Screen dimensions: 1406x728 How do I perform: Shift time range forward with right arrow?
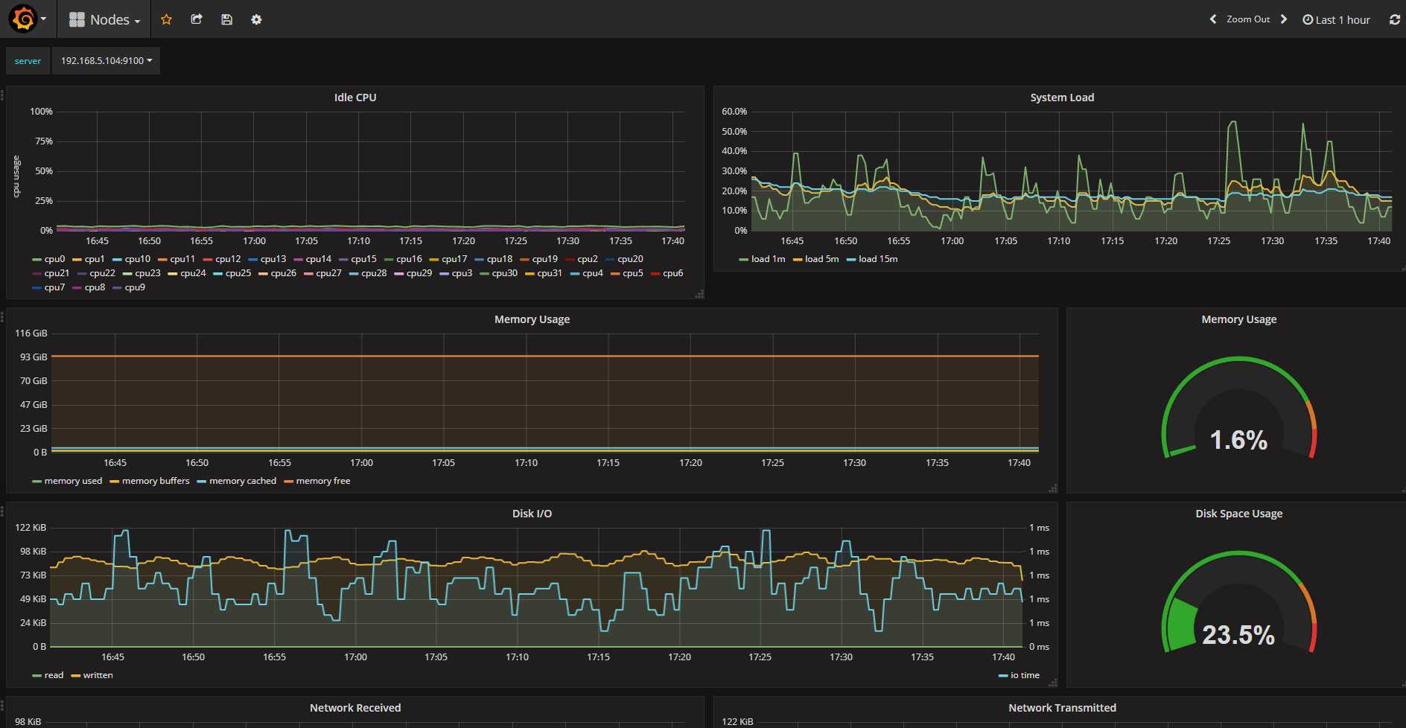pyautogui.click(x=1283, y=19)
